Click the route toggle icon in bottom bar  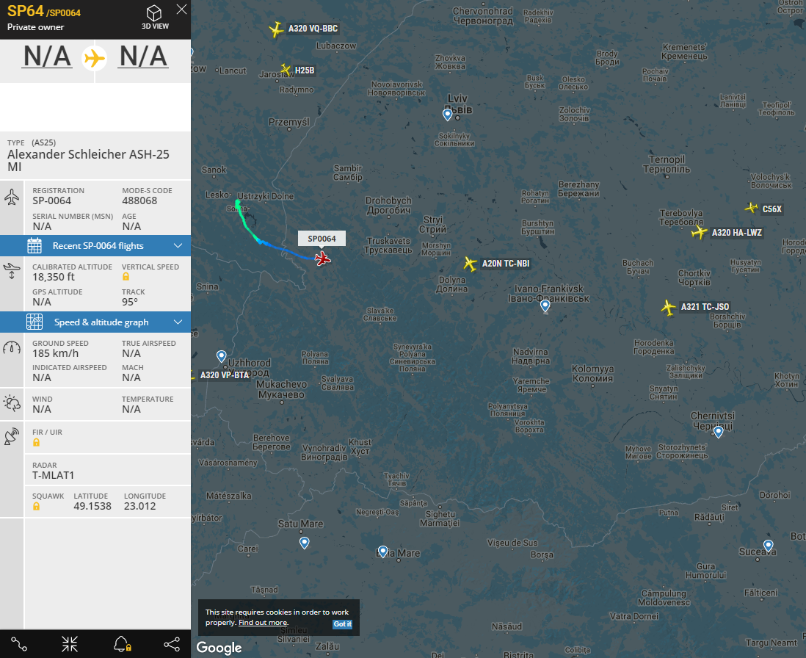(x=19, y=644)
